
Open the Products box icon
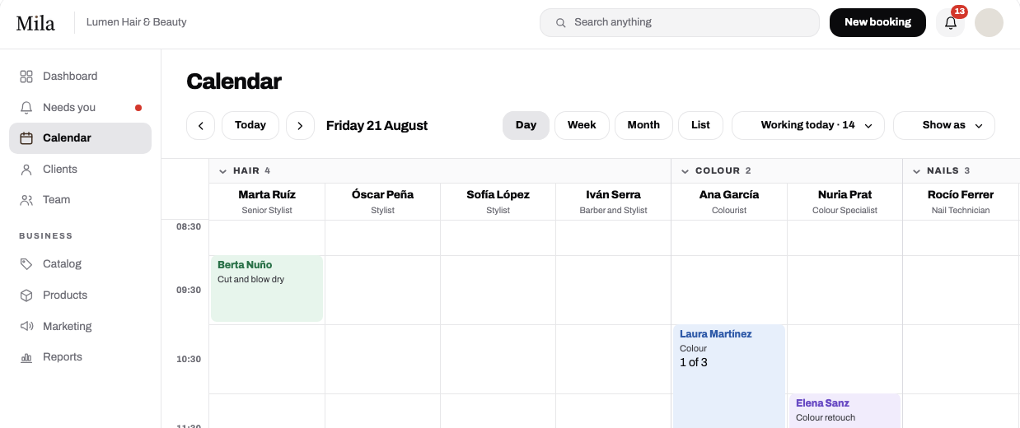click(x=26, y=295)
